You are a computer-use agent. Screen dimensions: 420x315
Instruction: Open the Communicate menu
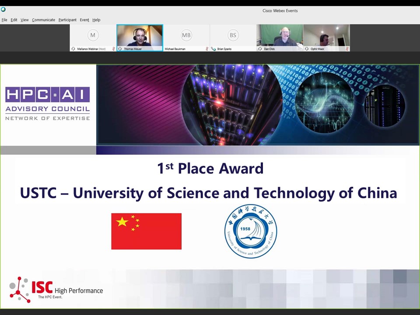[43, 20]
